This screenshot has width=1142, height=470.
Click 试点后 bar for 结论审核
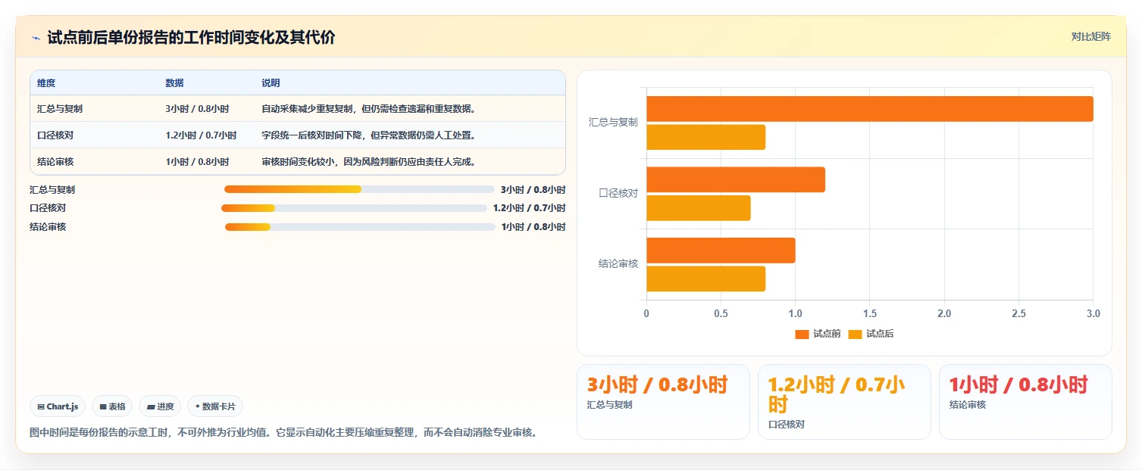pos(706,279)
